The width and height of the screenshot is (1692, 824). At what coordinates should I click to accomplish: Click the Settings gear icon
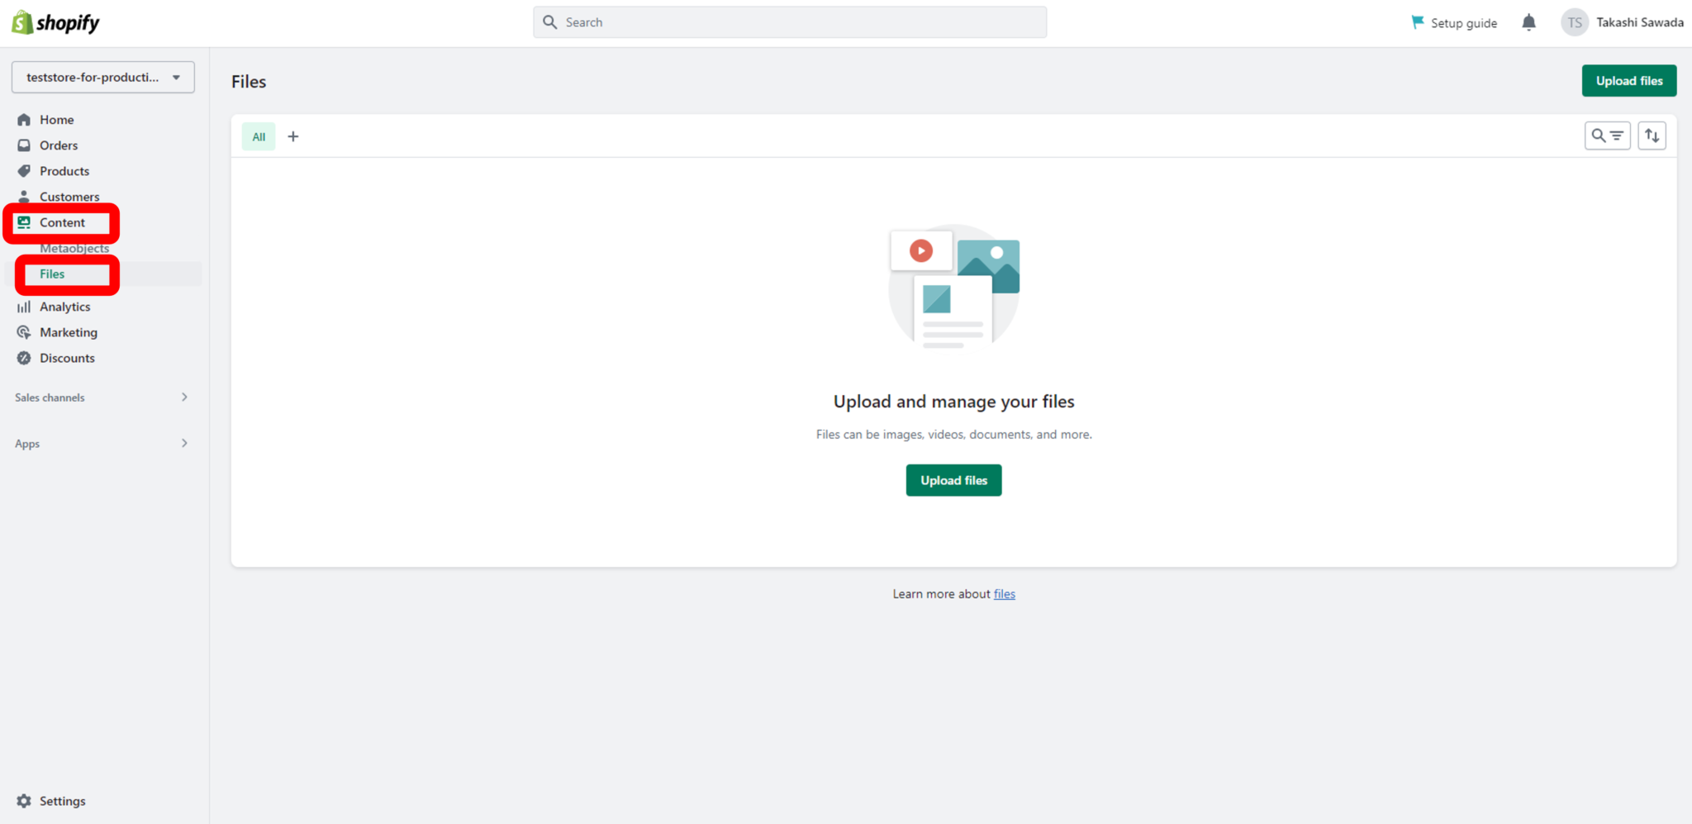(25, 800)
